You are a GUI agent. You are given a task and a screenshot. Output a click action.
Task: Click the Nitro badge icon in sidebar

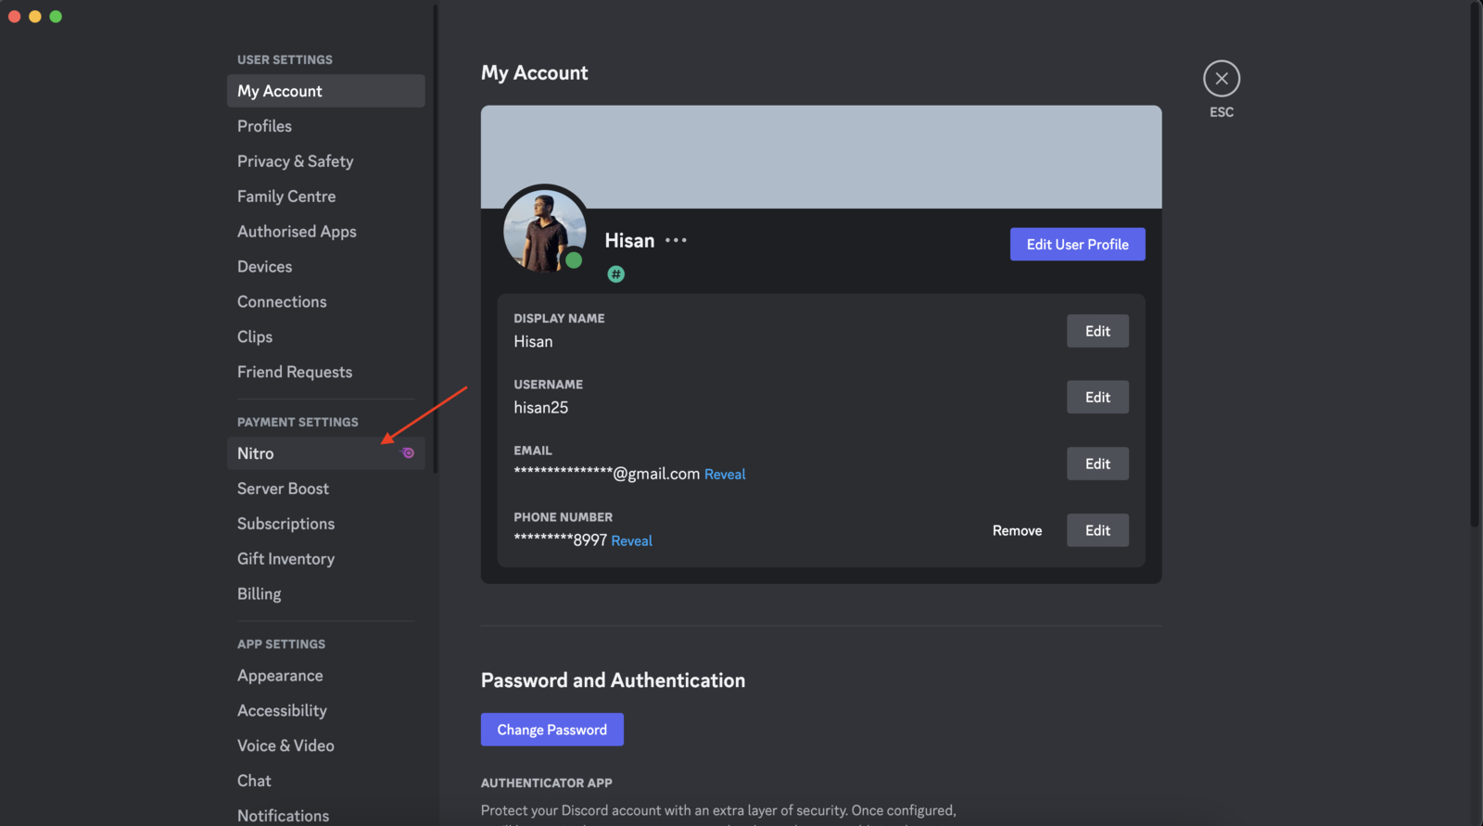408,453
